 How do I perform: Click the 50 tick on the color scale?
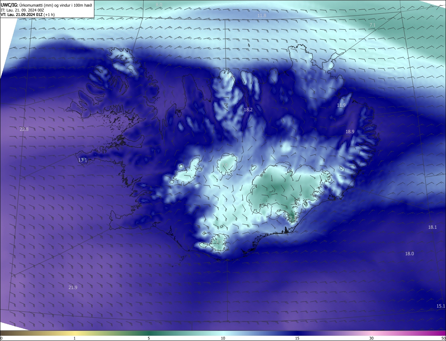pyautogui.click(x=444, y=338)
